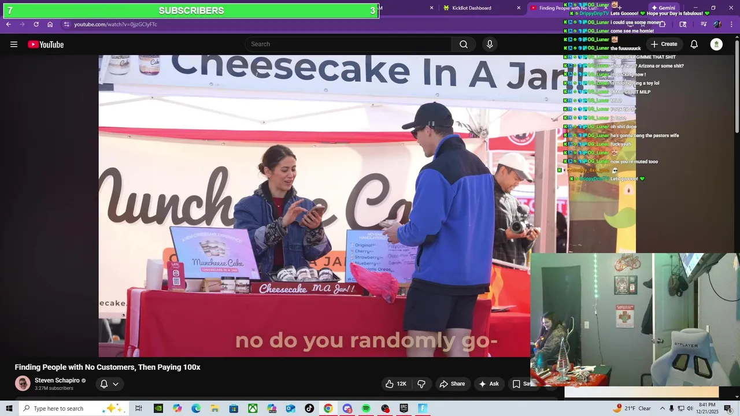
Task: Open Xbox app from taskbar
Action: click(x=253, y=408)
